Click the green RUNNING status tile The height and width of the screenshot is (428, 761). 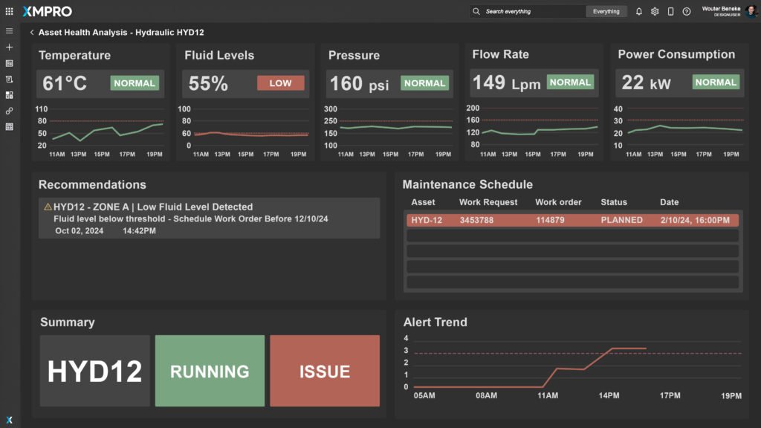coord(210,371)
